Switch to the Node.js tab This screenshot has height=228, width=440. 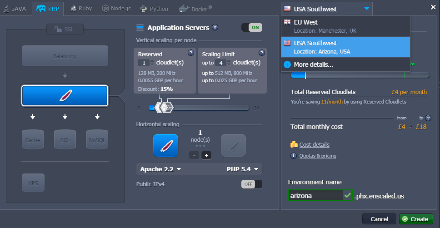(116, 9)
